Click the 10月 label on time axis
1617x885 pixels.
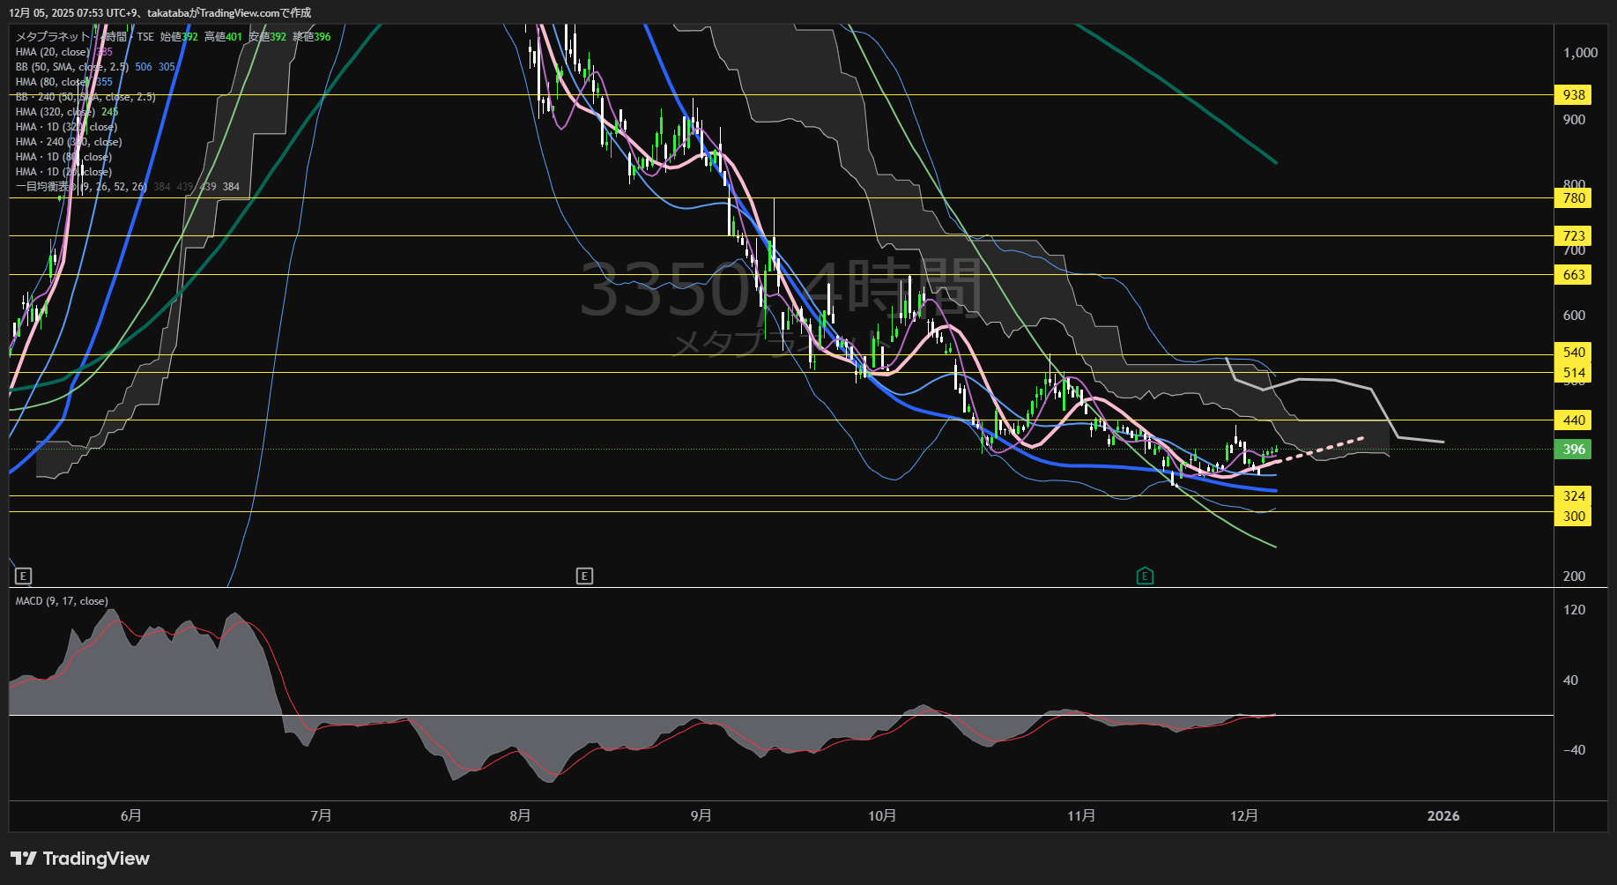click(x=882, y=816)
